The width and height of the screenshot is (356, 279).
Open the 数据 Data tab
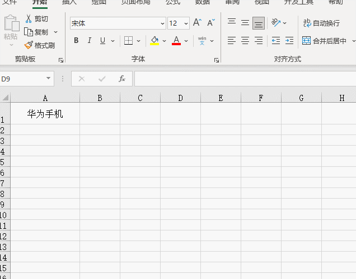(x=203, y=2)
